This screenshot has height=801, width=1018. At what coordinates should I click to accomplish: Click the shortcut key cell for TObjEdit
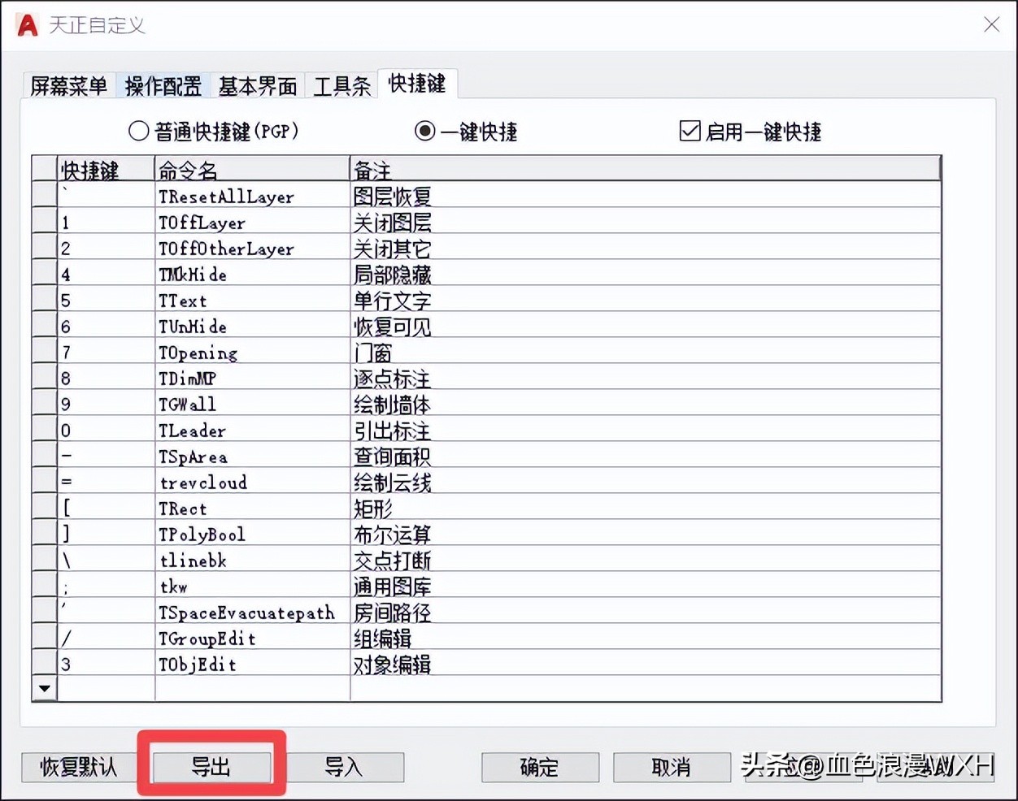[x=106, y=664]
